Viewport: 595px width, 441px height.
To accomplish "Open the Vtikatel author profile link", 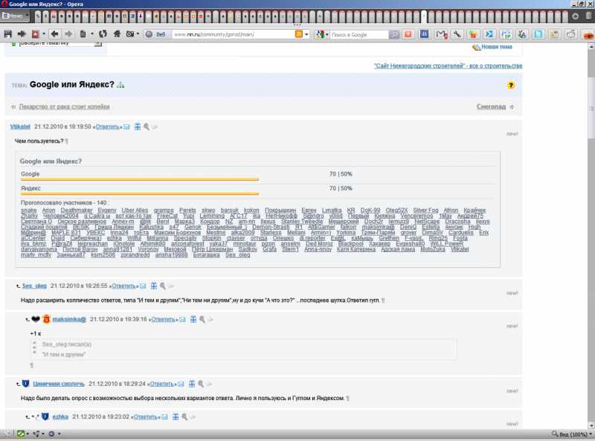I will click(20, 126).
